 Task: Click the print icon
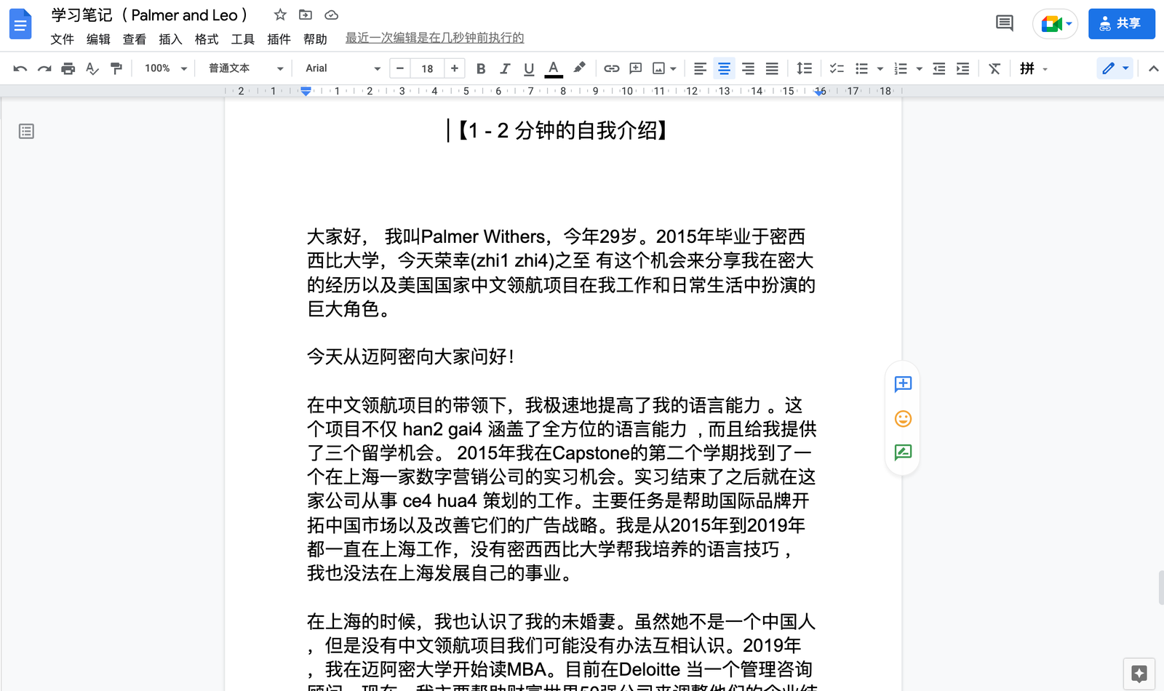(x=67, y=68)
